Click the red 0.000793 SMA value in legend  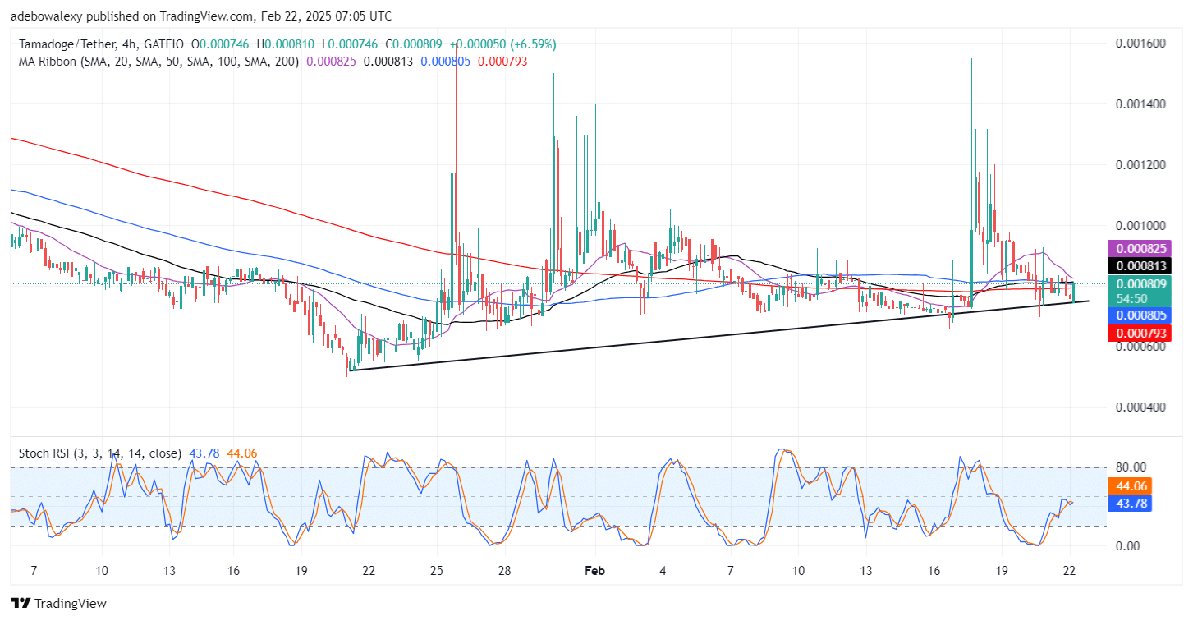coord(503,61)
